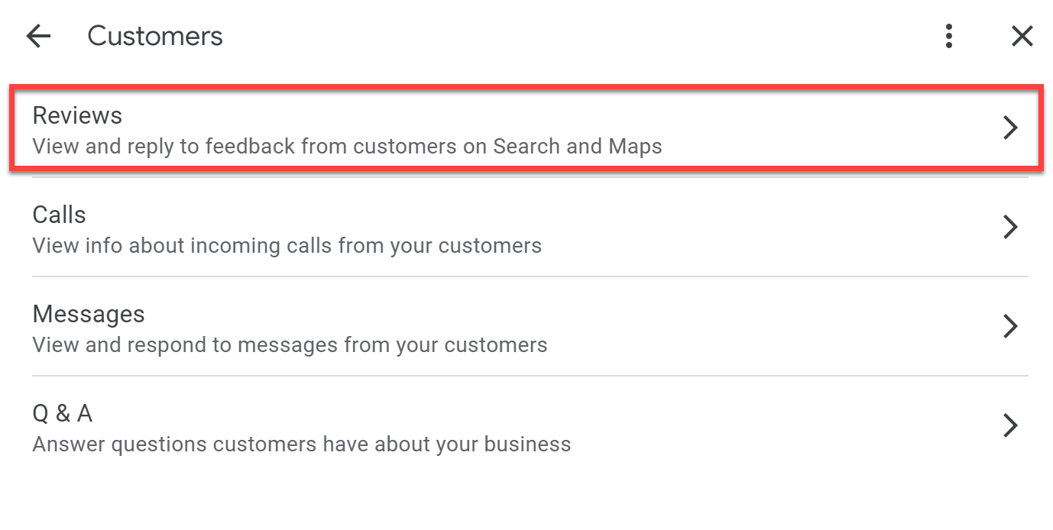
Task: Open the three-dot overflow menu
Action: coord(948,35)
